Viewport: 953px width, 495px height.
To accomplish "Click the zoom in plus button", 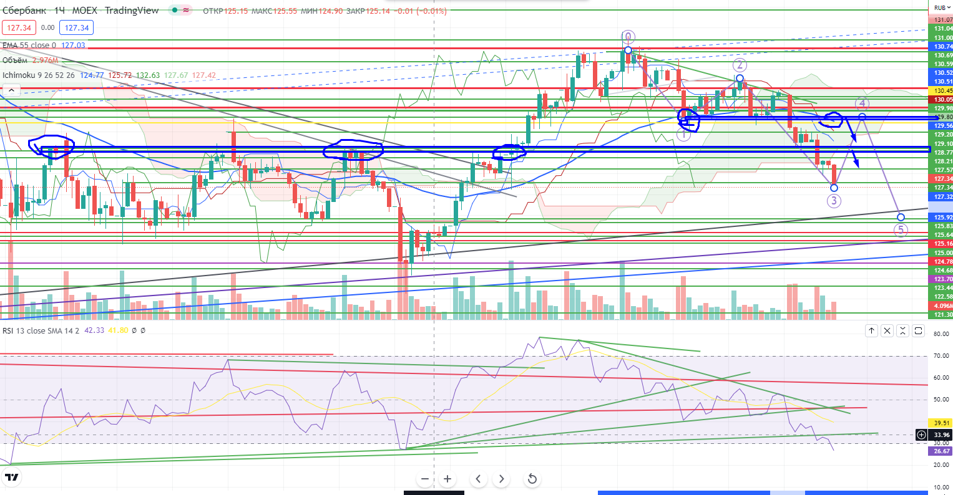I will (447, 479).
